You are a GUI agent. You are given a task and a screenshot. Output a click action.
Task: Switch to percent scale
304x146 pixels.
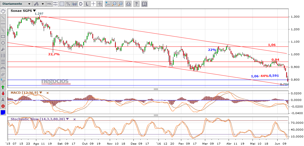click(x=68, y=4)
